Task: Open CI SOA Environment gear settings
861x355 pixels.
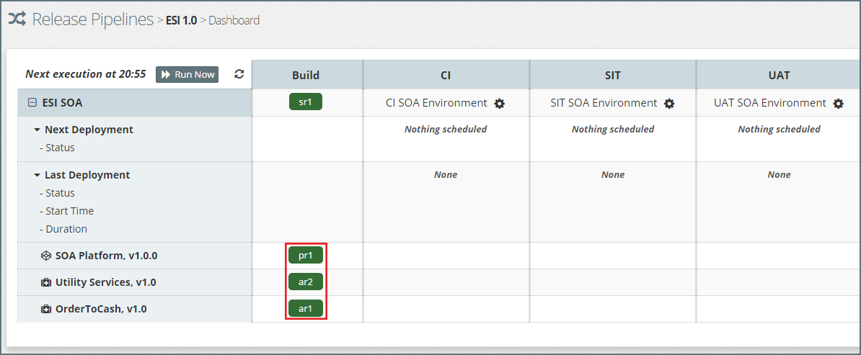Action: pyautogui.click(x=500, y=104)
